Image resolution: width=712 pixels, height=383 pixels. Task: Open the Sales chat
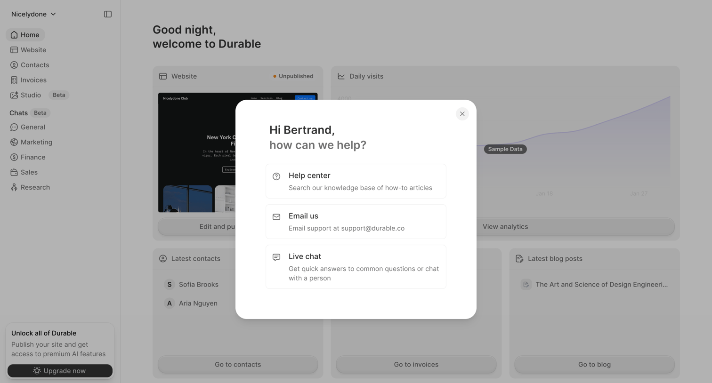pyautogui.click(x=24, y=172)
